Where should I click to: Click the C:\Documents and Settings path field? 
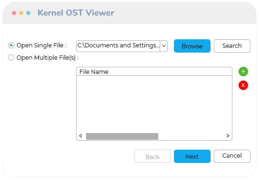point(118,46)
